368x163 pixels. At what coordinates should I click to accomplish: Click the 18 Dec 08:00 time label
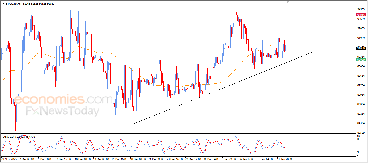pos(138,159)
